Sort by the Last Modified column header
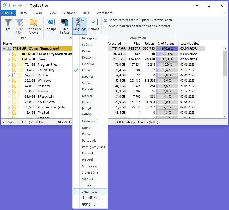Screen dimensions: 229x210 [190, 44]
